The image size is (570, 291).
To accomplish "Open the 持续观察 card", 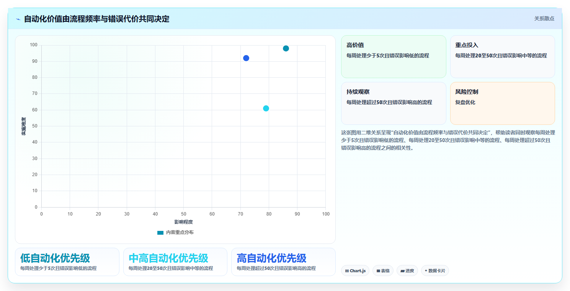I will (394, 103).
